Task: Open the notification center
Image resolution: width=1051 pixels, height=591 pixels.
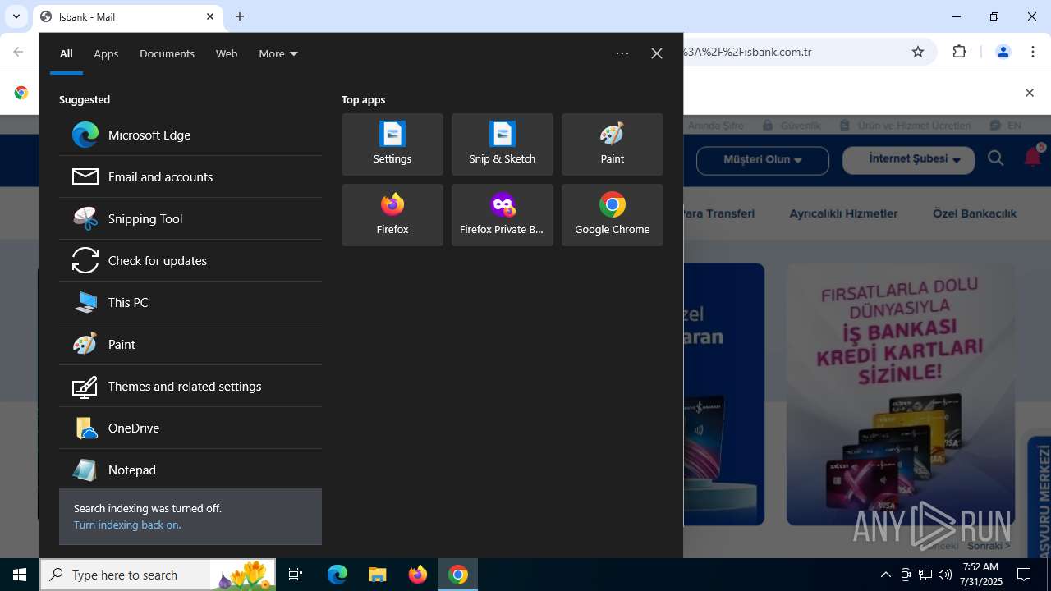Action: [x=1024, y=575]
